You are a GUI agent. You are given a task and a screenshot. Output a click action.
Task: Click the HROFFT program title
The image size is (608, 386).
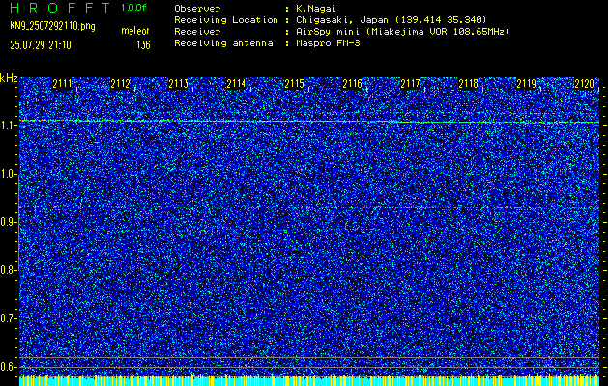click(x=61, y=8)
